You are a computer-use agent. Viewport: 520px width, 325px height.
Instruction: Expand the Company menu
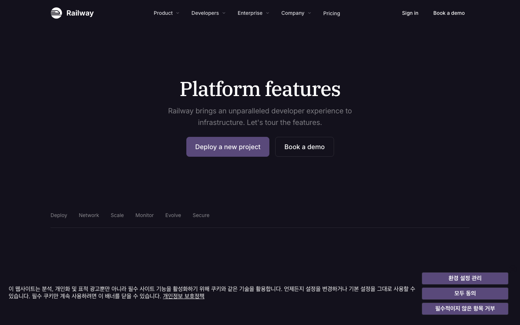(296, 13)
